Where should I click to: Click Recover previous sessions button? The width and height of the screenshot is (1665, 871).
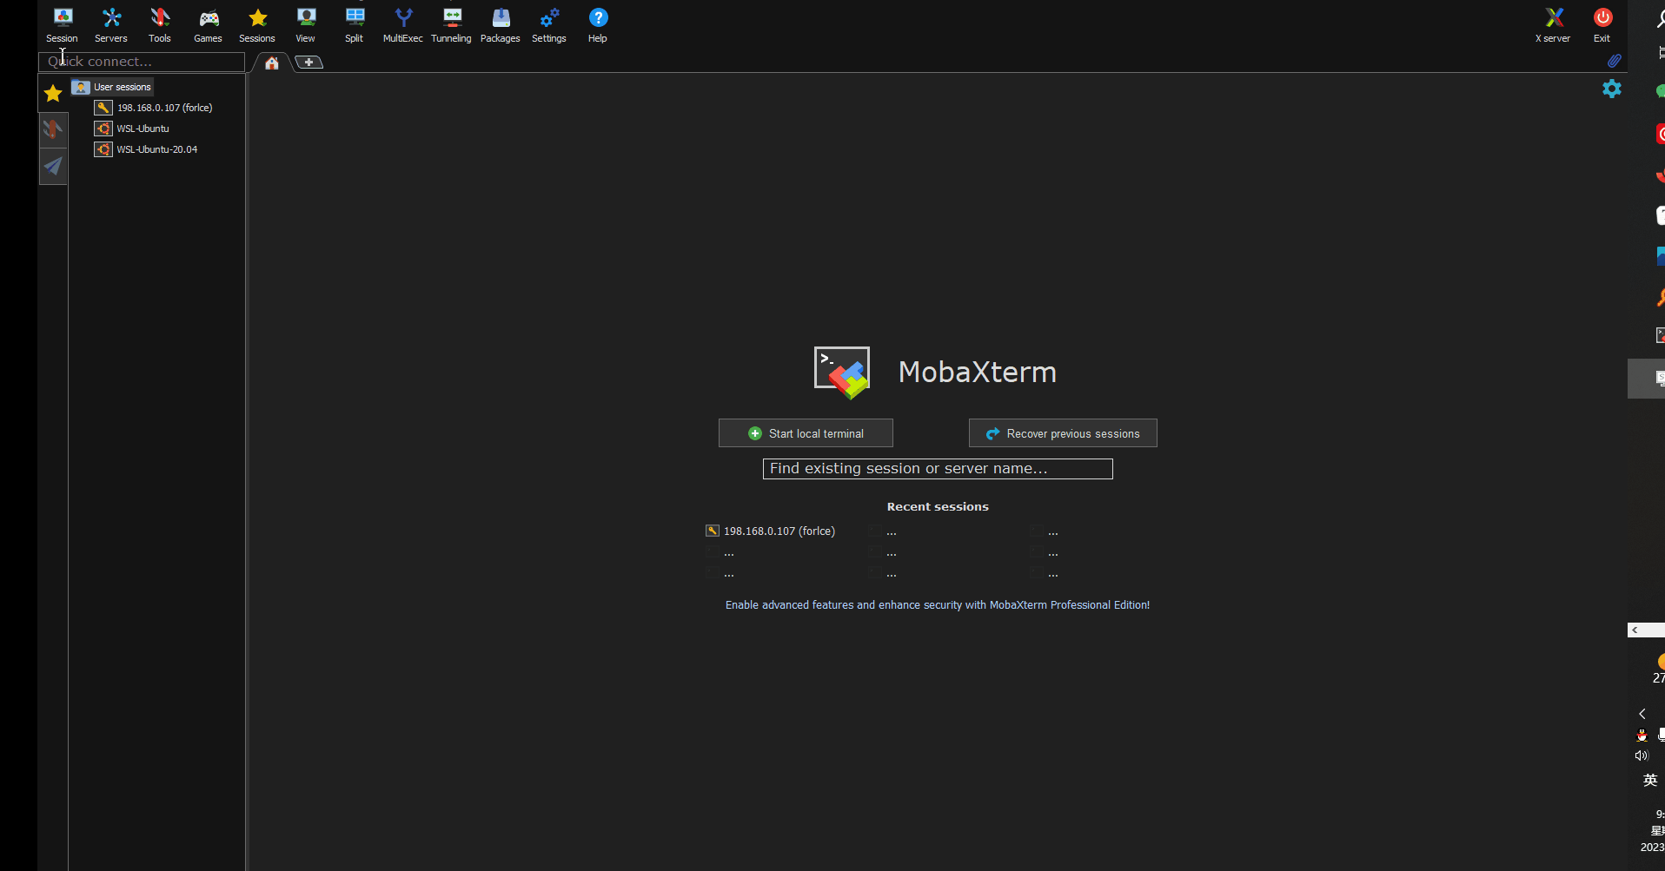(x=1063, y=433)
